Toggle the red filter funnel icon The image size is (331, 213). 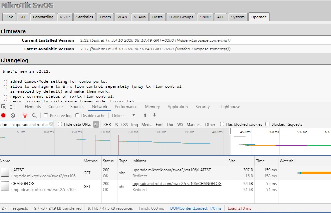pos(25,116)
